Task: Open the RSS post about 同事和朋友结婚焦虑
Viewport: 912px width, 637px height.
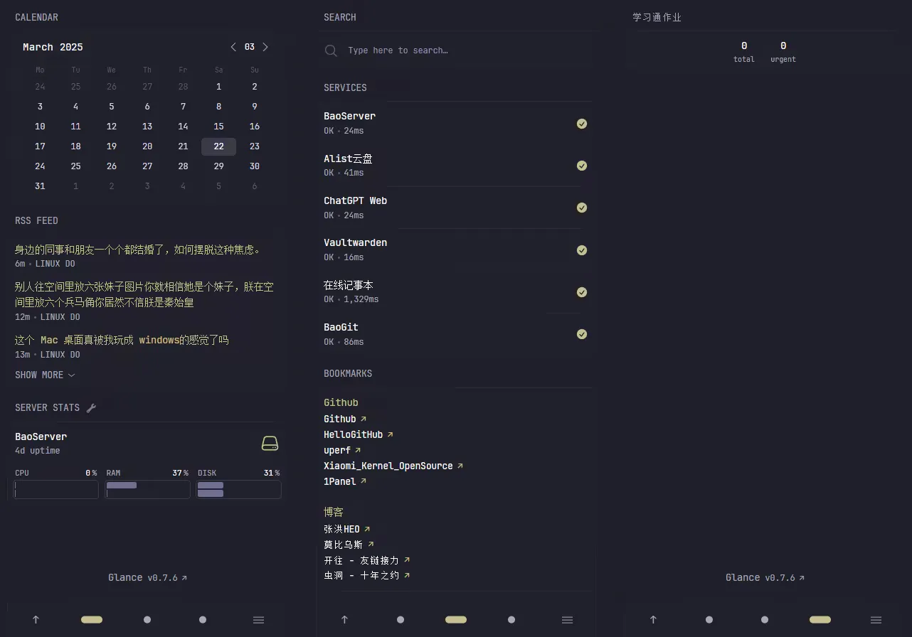Action: point(139,250)
